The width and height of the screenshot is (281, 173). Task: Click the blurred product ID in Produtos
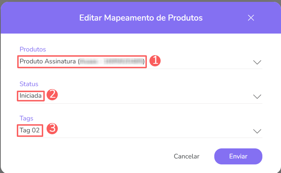(x=112, y=61)
